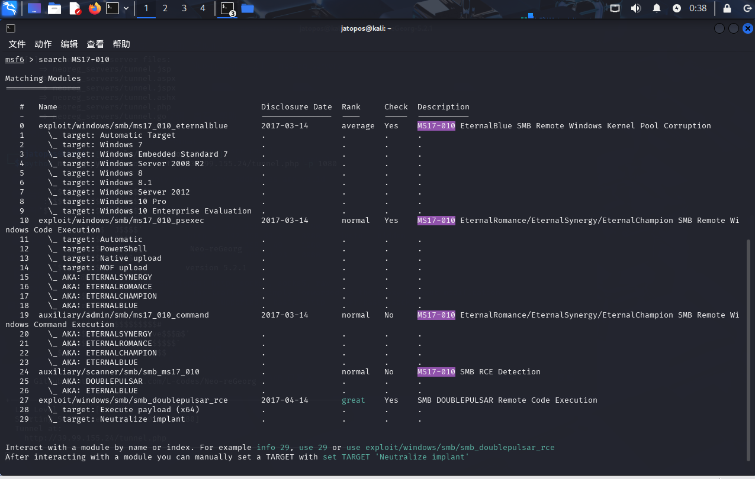
Task: Click the clock showing 0:38
Action: (698, 8)
